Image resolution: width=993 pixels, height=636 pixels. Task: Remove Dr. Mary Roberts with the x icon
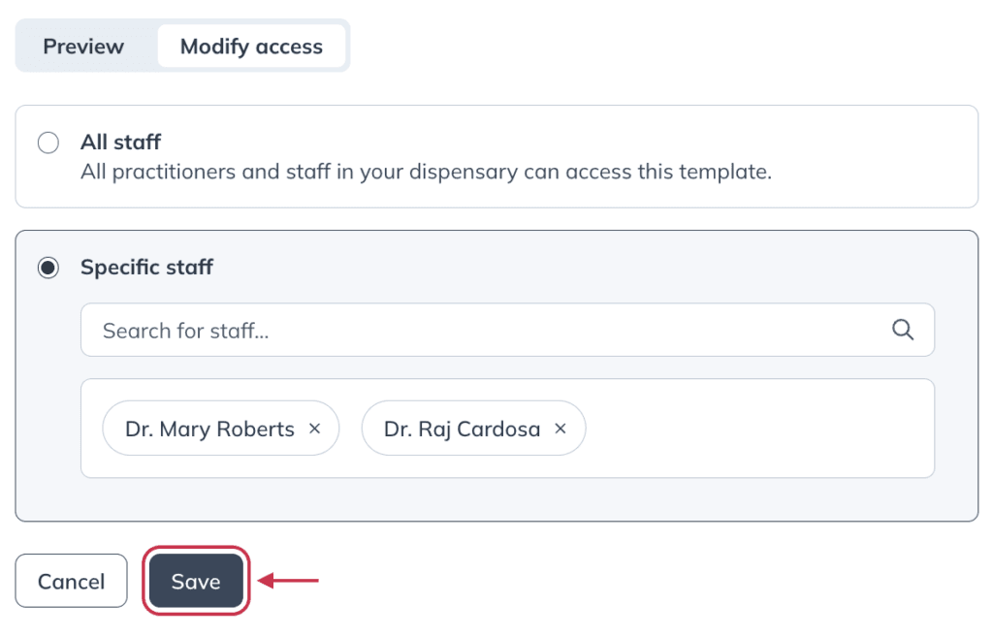(315, 429)
